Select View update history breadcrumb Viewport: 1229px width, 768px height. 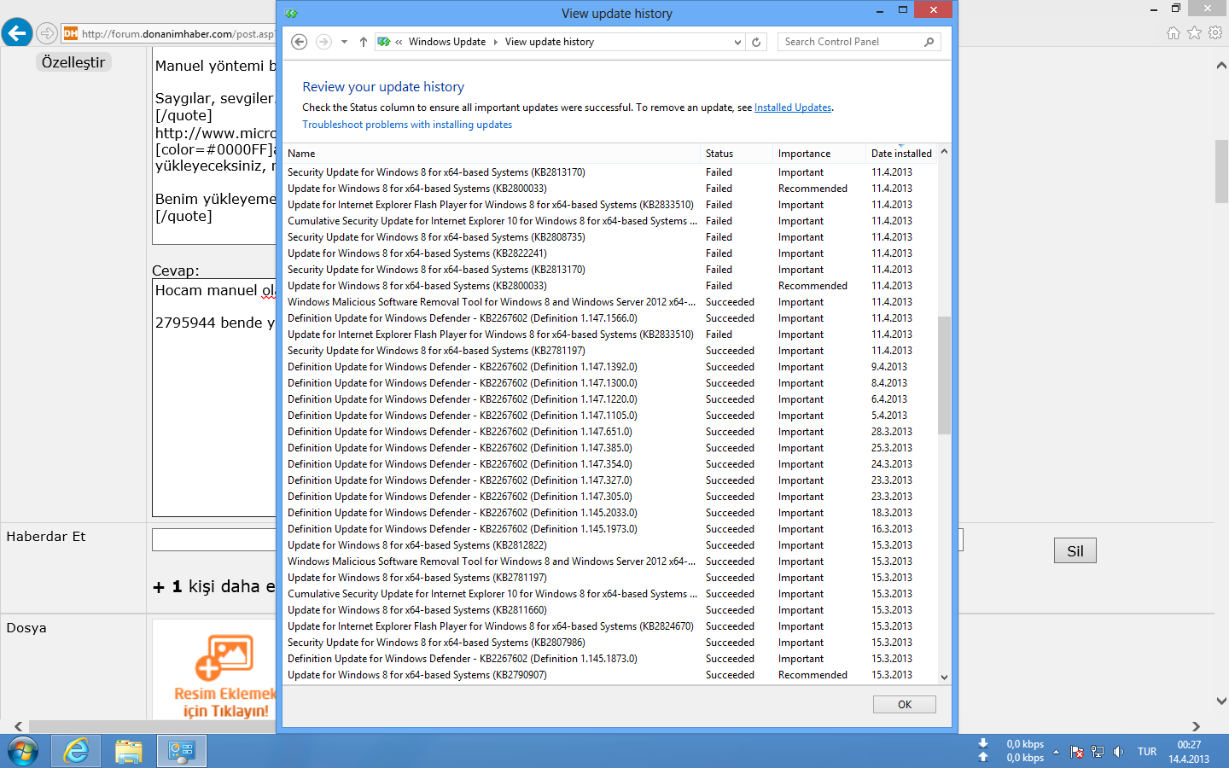point(549,42)
